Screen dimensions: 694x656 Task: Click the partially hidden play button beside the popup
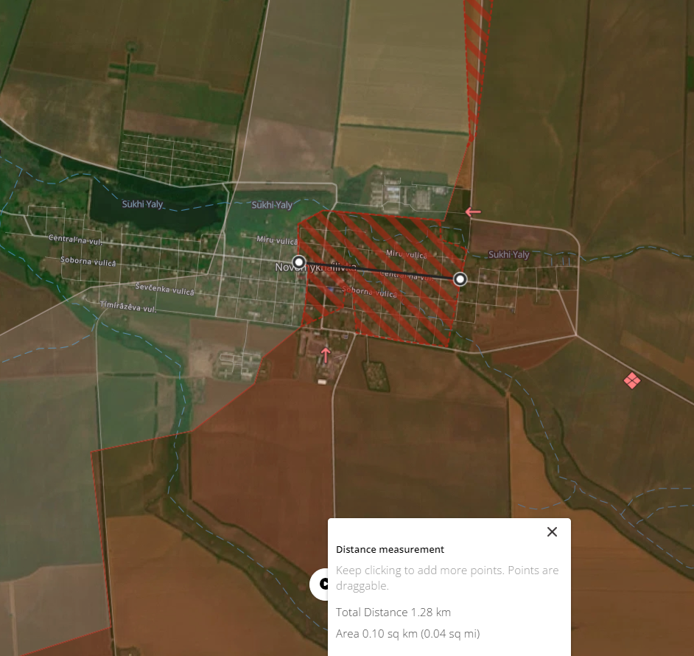pos(320,585)
